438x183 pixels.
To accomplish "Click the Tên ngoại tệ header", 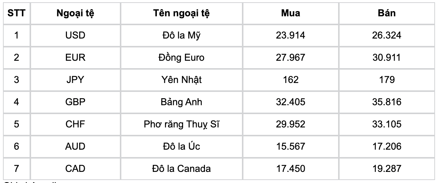I will coord(181,13).
